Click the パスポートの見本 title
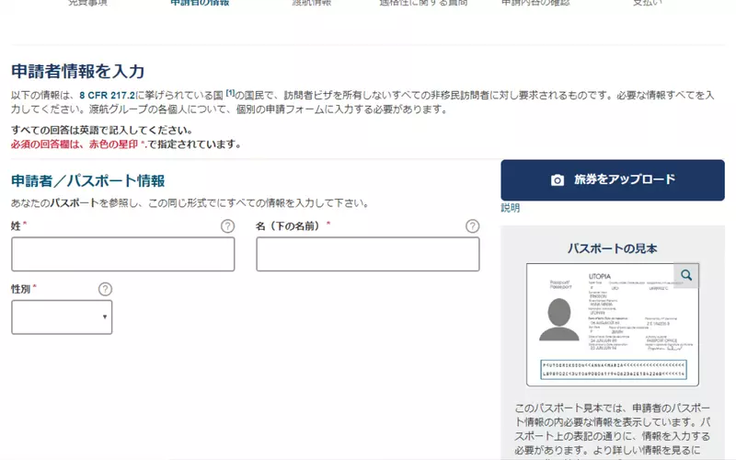The image size is (736, 460). pyautogui.click(x=612, y=248)
